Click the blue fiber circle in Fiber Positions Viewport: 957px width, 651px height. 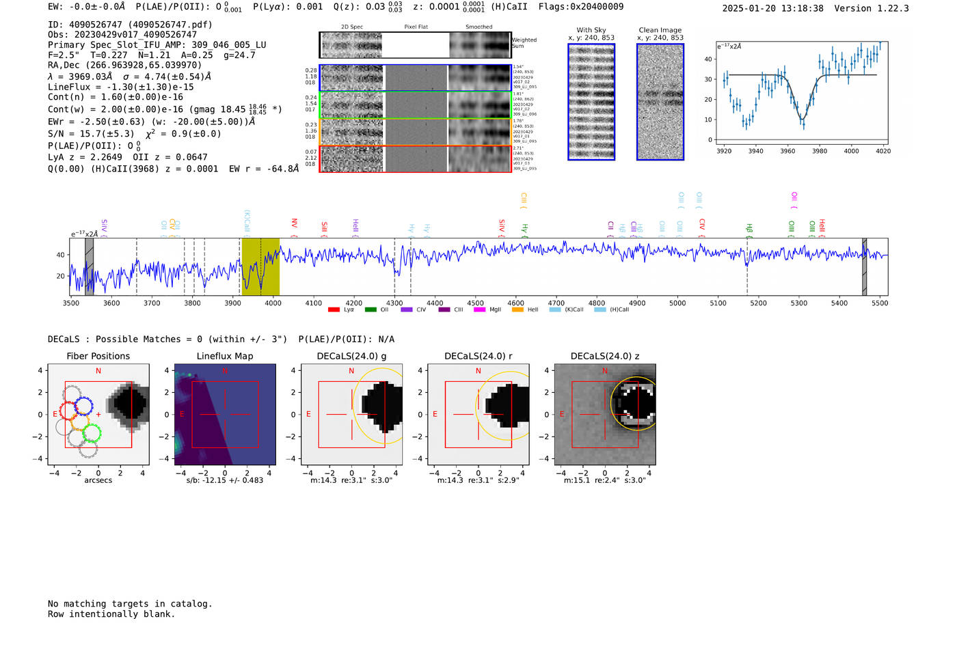pyautogui.click(x=83, y=406)
